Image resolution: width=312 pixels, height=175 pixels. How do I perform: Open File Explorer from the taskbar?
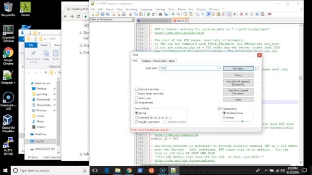tap(118, 170)
